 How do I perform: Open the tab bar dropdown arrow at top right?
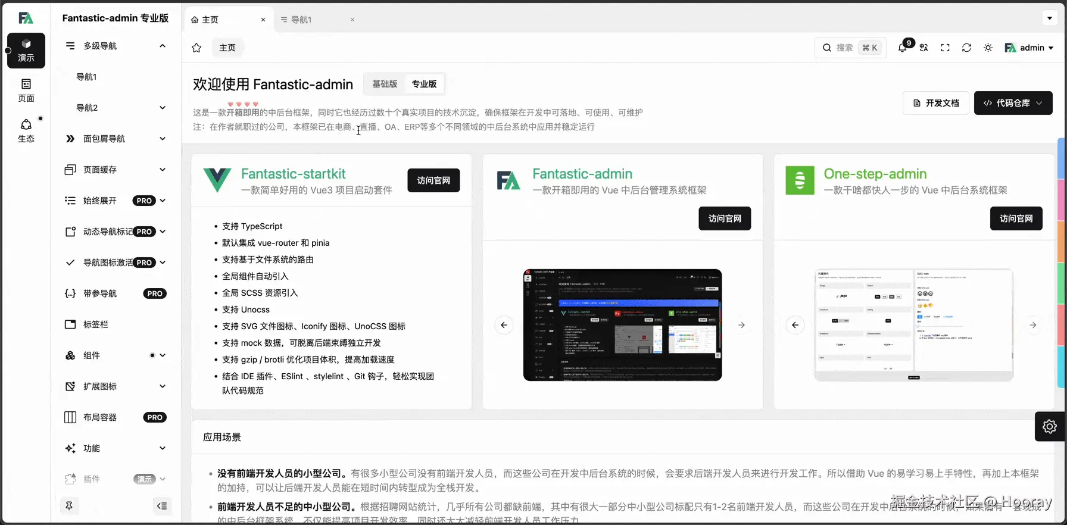[x=1050, y=18]
